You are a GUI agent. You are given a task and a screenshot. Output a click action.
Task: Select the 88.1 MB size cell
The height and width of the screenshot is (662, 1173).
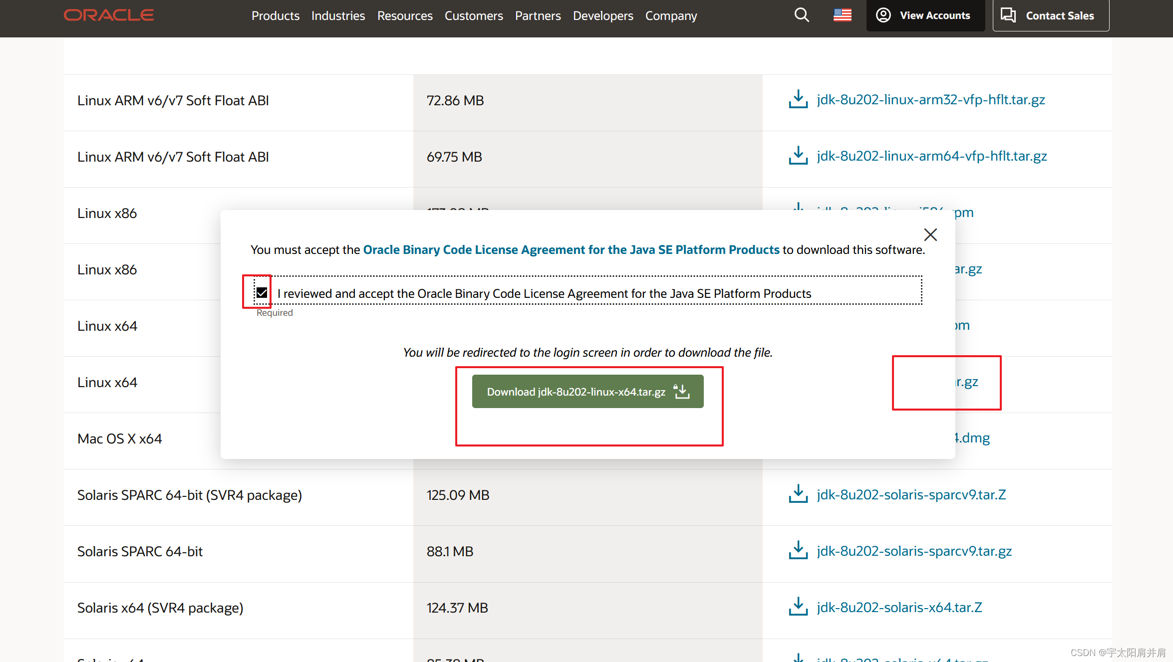tap(588, 554)
